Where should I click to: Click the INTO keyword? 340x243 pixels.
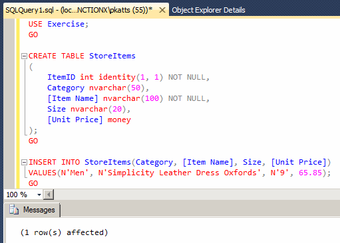point(71,162)
